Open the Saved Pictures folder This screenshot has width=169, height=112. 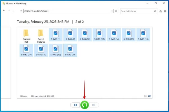click(x=41, y=36)
